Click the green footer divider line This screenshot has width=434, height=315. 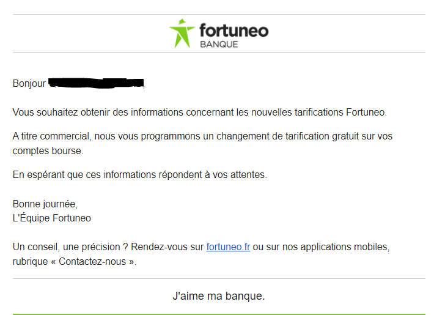coord(219,314)
